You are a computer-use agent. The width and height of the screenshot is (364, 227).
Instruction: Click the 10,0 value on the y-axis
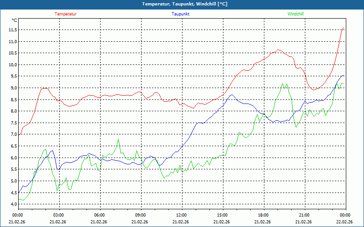(12, 65)
